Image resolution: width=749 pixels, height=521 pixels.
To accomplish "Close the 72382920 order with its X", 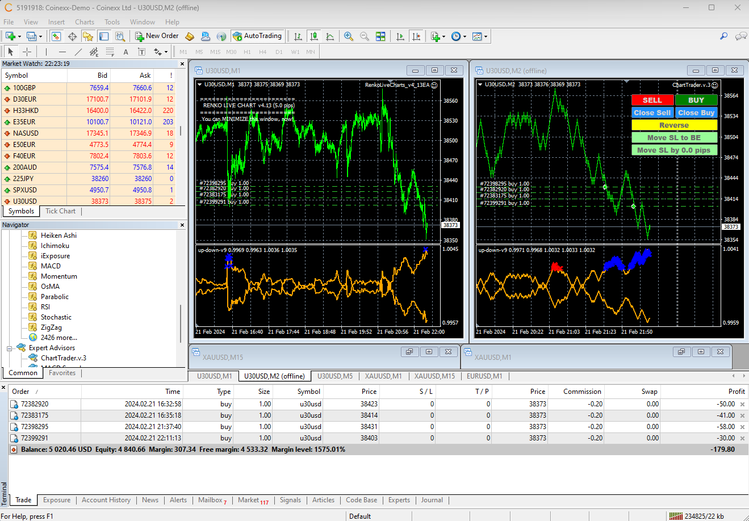I will click(742, 404).
